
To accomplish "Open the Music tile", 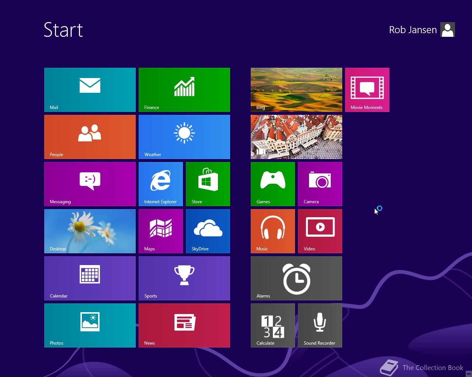I will [273, 231].
